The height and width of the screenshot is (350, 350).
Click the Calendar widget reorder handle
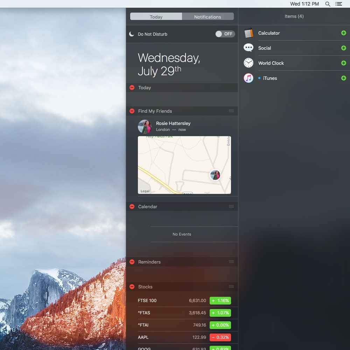[231, 206]
